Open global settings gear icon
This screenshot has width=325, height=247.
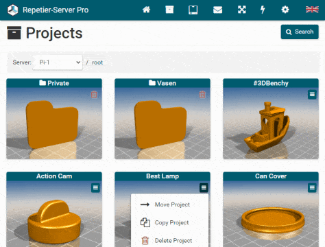tap(285, 10)
